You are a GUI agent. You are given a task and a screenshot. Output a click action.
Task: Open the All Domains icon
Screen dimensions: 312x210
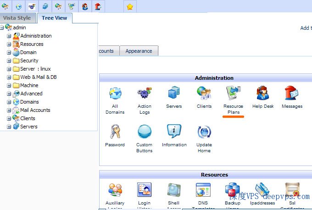tap(115, 94)
